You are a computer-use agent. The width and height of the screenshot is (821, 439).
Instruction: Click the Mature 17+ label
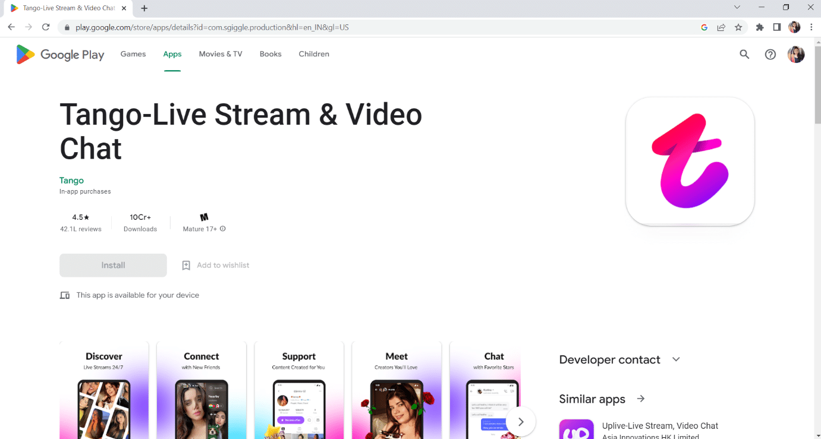pyautogui.click(x=200, y=229)
